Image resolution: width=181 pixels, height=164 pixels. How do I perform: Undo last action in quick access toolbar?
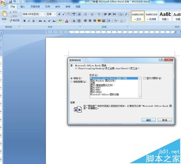point(14,1)
